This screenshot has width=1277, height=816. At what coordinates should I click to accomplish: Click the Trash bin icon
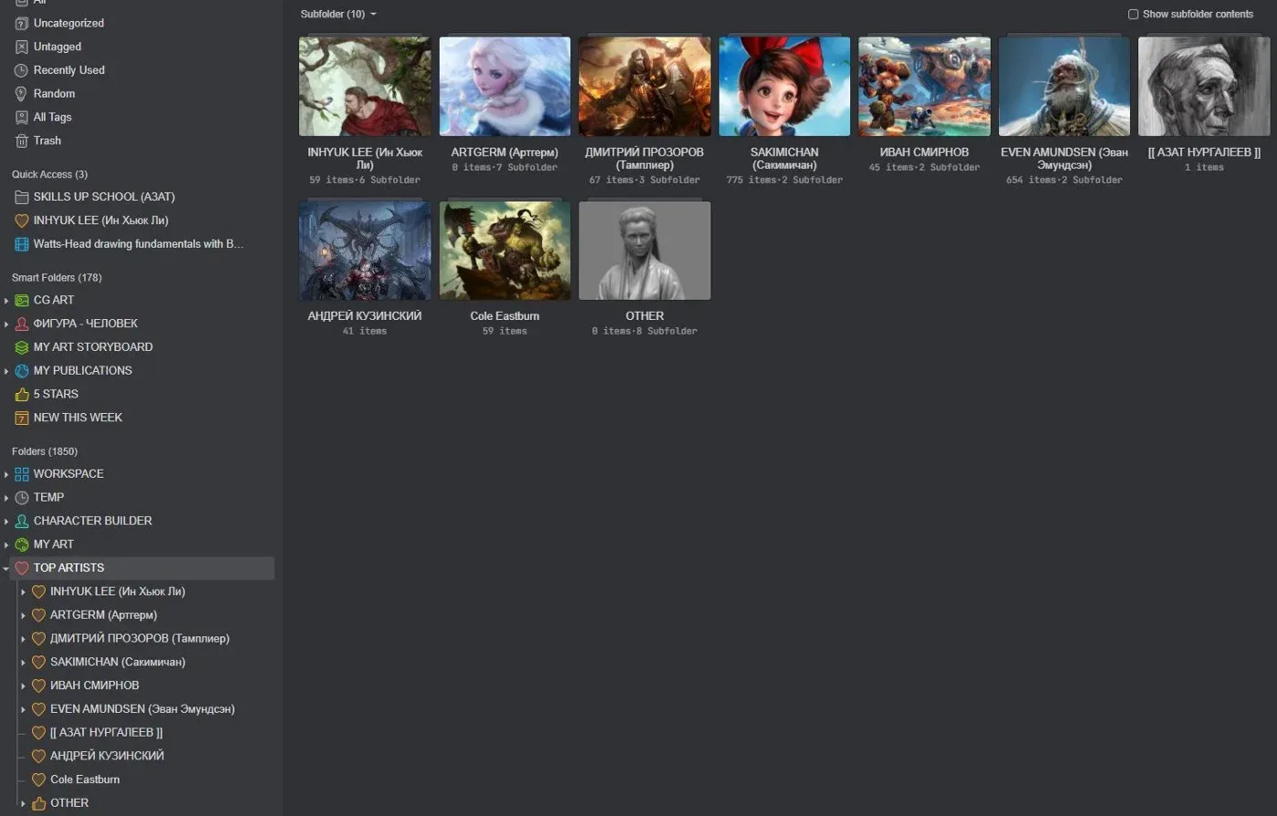(22, 141)
